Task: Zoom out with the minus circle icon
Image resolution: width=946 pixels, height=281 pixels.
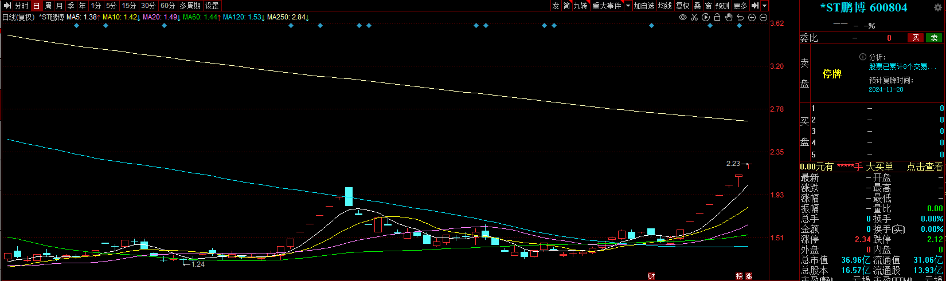Action: (763, 18)
